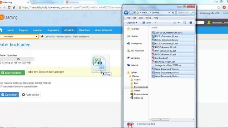Open the File menu in Explorer

(128, 18)
